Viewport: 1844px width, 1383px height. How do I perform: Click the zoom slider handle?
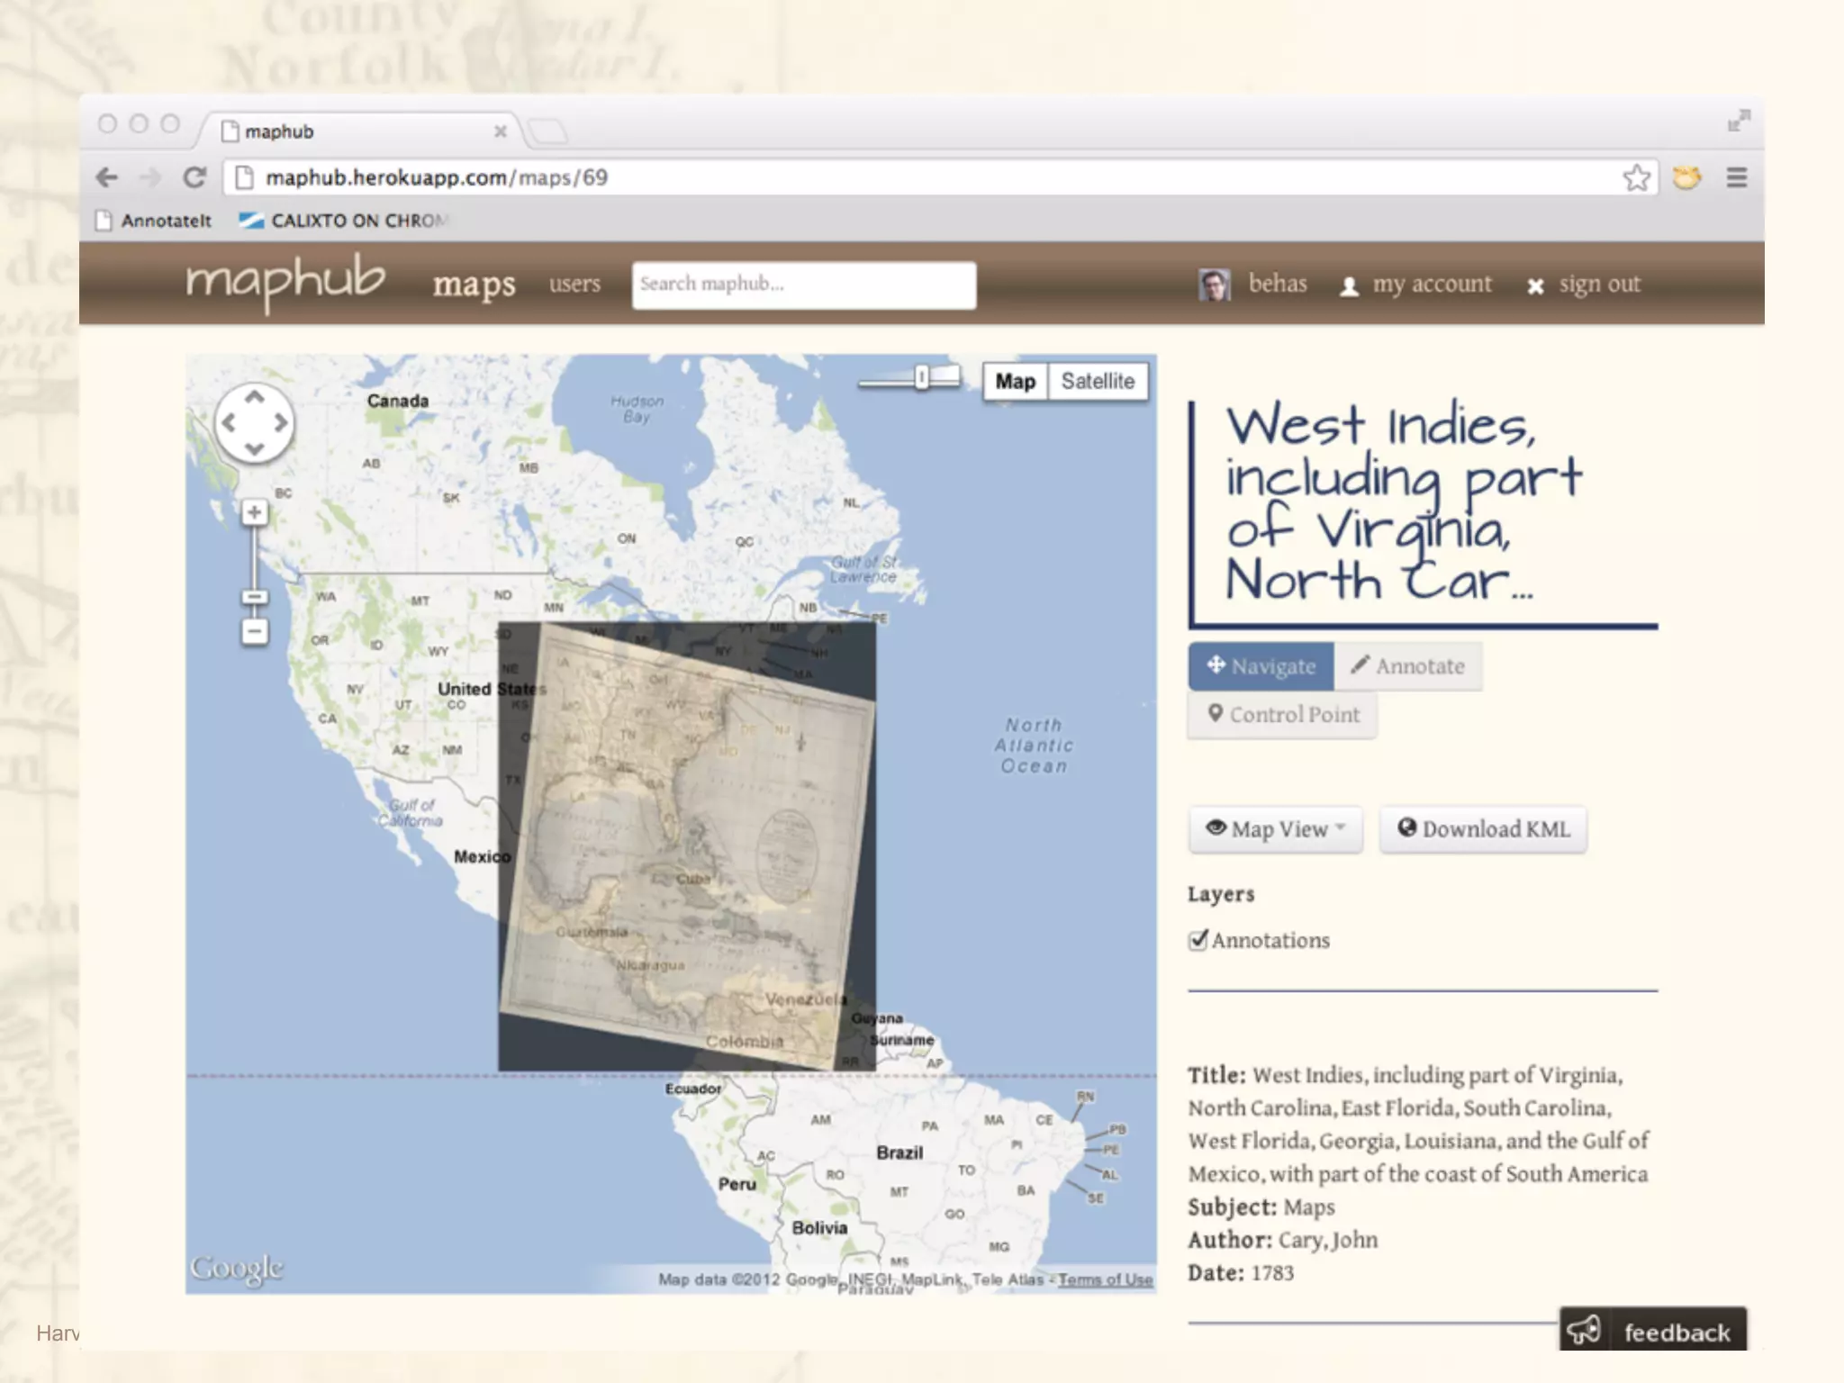(x=255, y=597)
